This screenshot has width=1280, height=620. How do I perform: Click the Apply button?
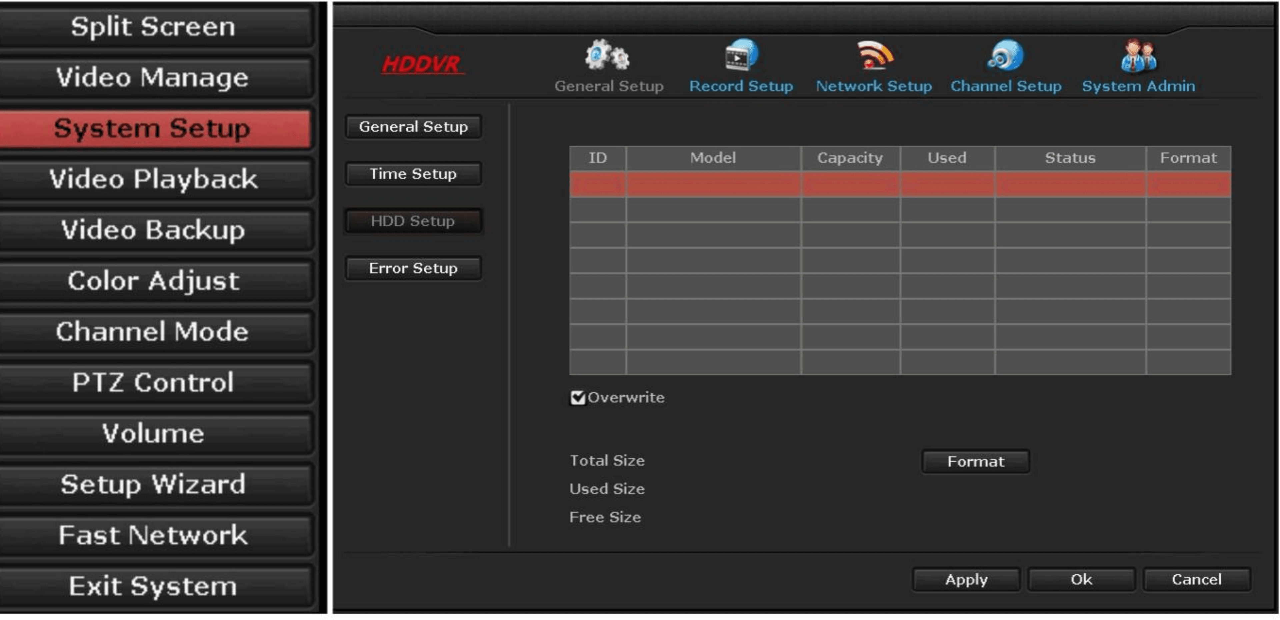point(966,580)
